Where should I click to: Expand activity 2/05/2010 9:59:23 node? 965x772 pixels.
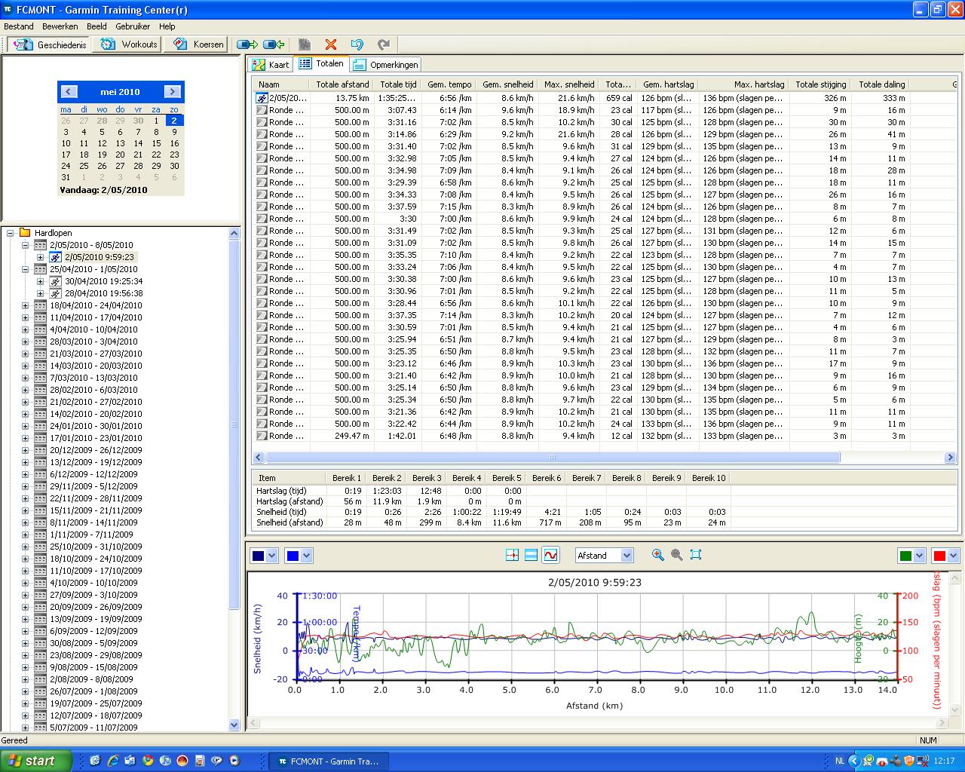point(40,257)
